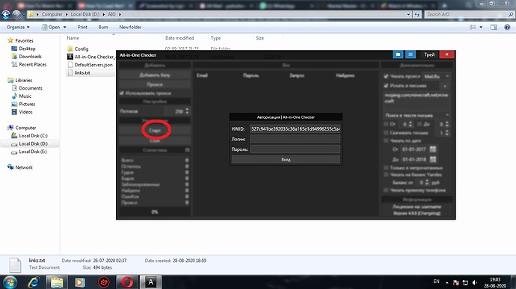The height and width of the screenshot is (289, 516).
Task: Click Print in Explorer toolbar
Action: [x=82, y=28]
